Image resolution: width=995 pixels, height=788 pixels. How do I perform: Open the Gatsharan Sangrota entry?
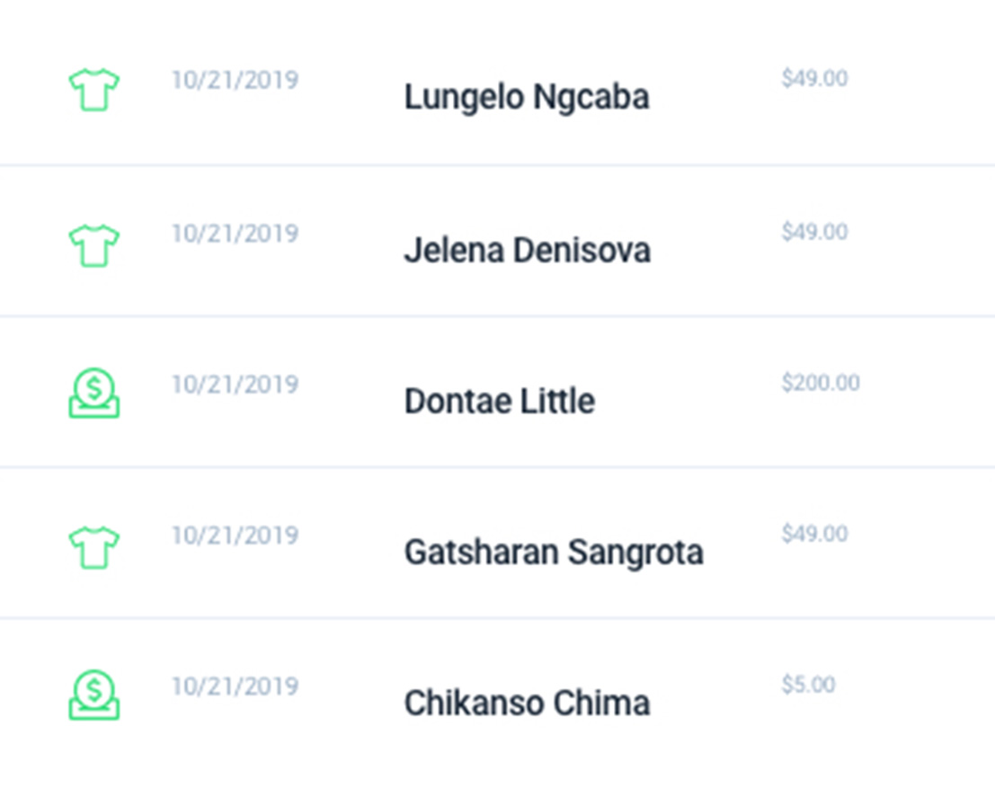tap(554, 553)
